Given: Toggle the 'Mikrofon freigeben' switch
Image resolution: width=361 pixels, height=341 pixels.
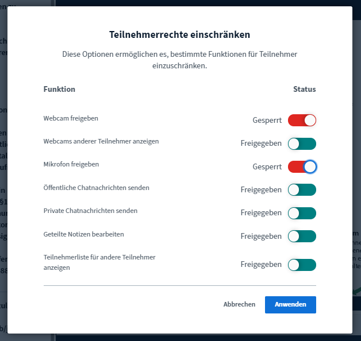Looking at the screenshot, I should coord(302,166).
